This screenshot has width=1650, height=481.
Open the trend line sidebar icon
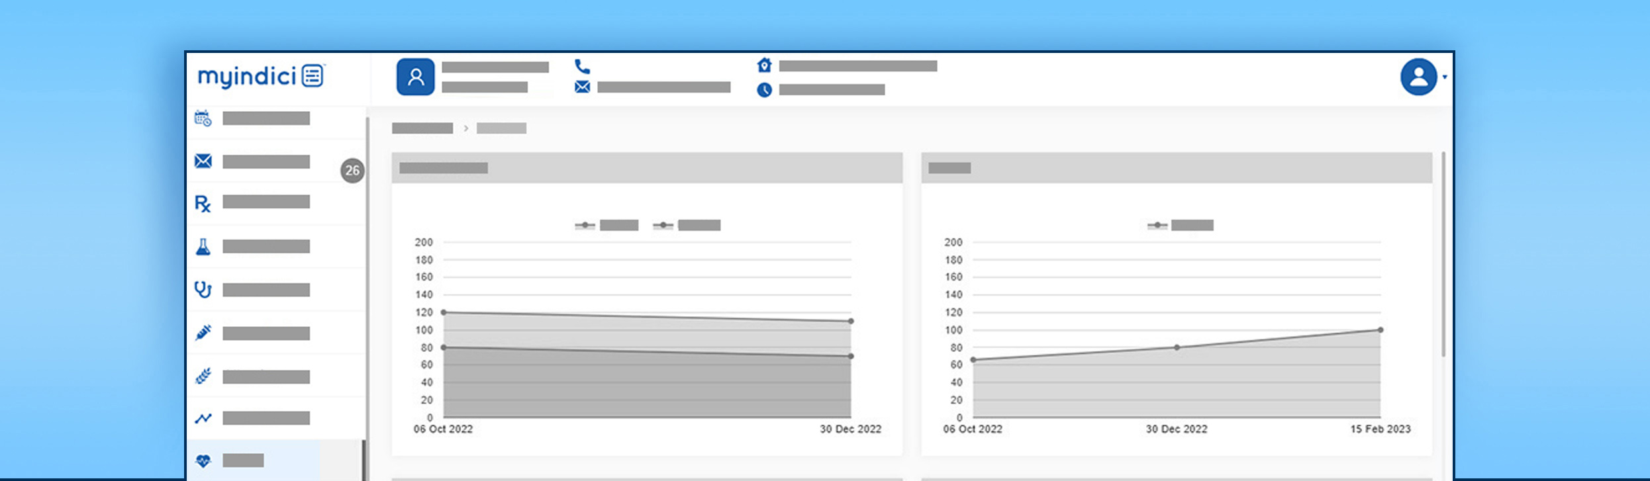coord(203,418)
